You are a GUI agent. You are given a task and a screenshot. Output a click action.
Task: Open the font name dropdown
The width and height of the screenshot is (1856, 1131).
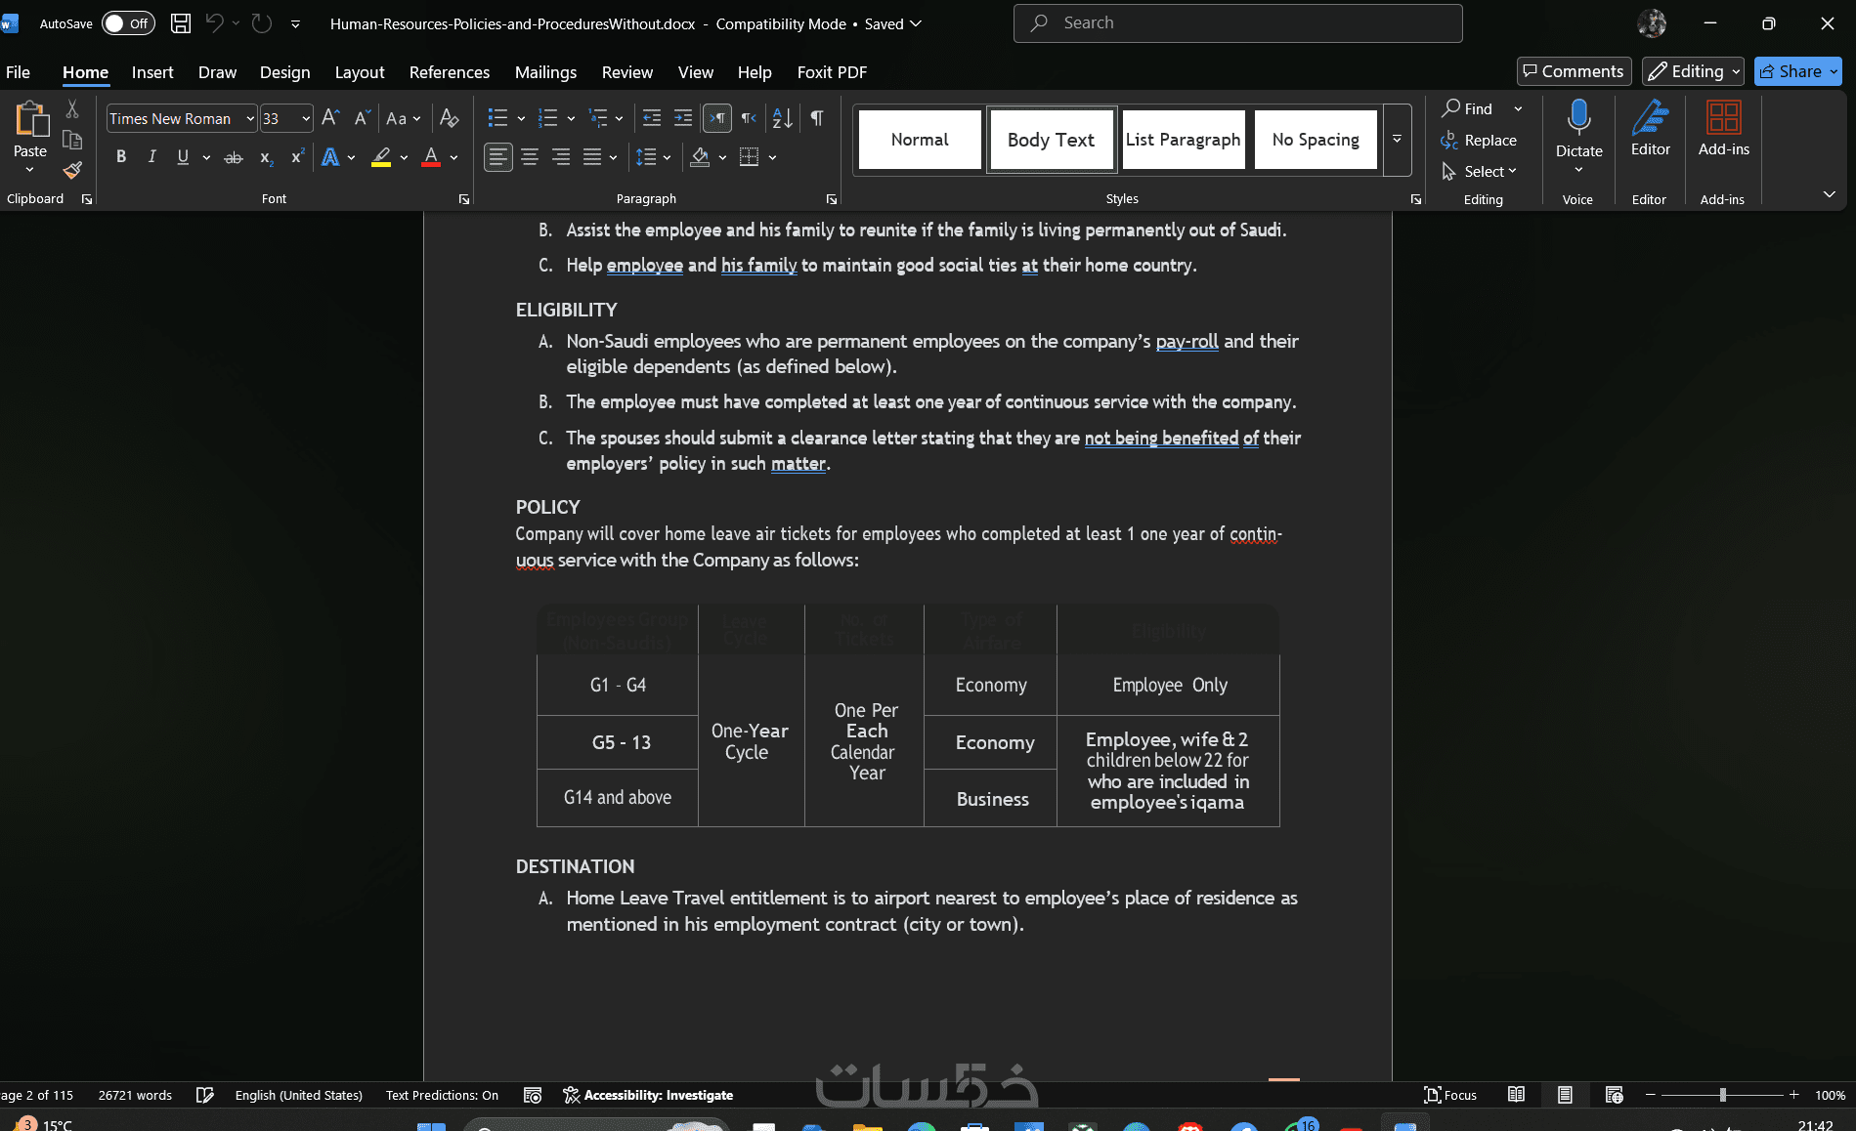(x=250, y=118)
